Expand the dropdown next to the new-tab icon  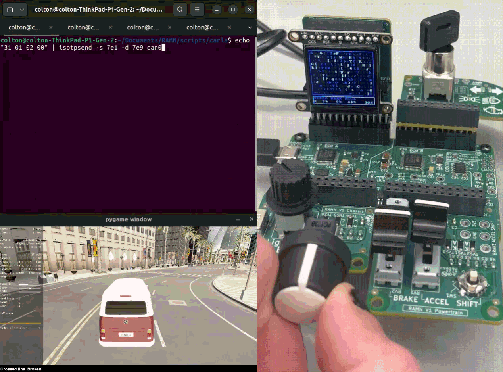click(x=22, y=10)
